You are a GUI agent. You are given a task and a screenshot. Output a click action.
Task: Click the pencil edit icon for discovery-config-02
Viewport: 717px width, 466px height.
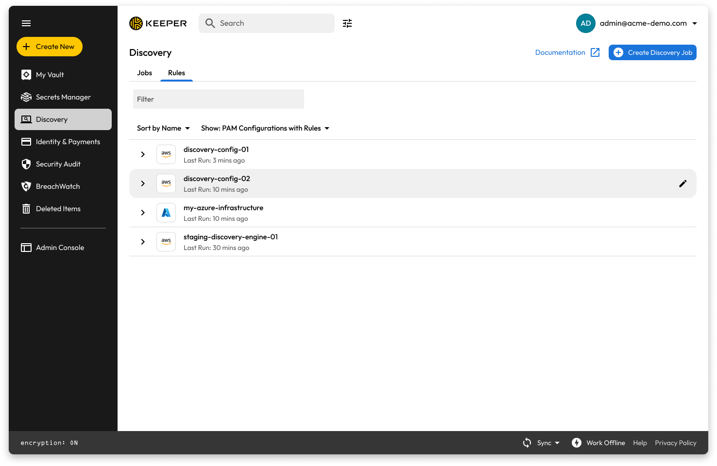click(x=683, y=183)
